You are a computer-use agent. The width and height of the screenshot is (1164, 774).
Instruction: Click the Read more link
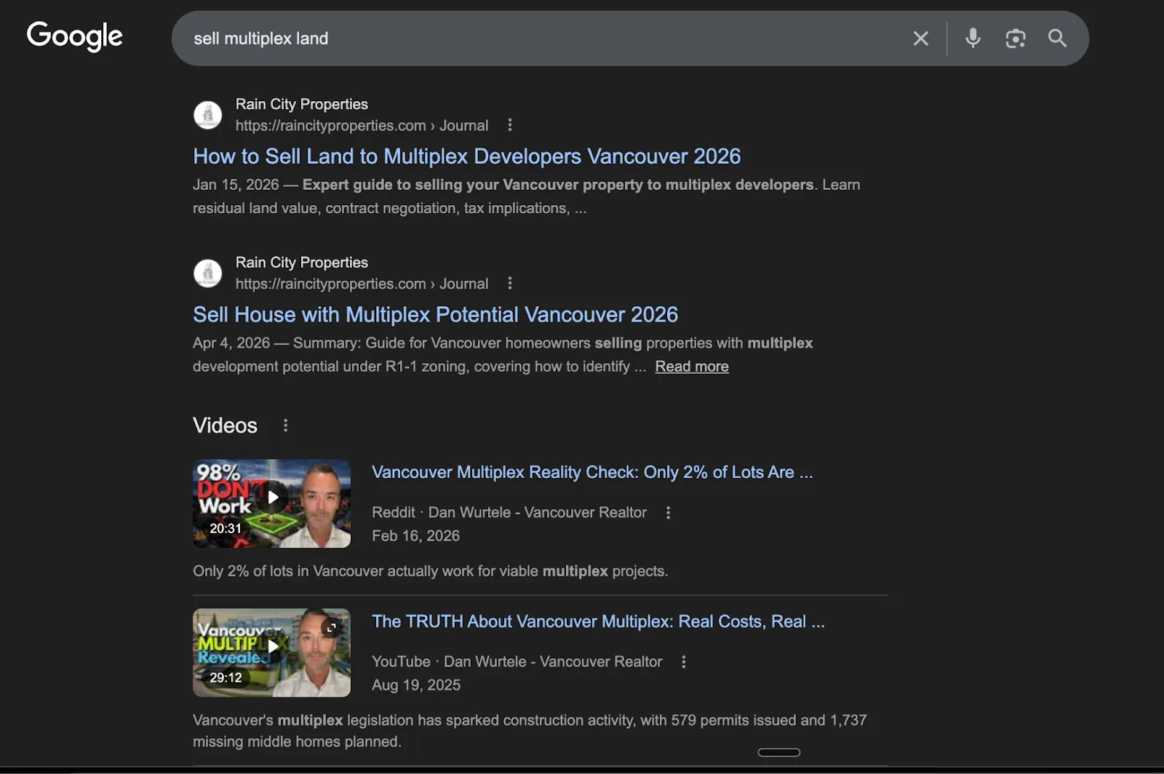692,367
